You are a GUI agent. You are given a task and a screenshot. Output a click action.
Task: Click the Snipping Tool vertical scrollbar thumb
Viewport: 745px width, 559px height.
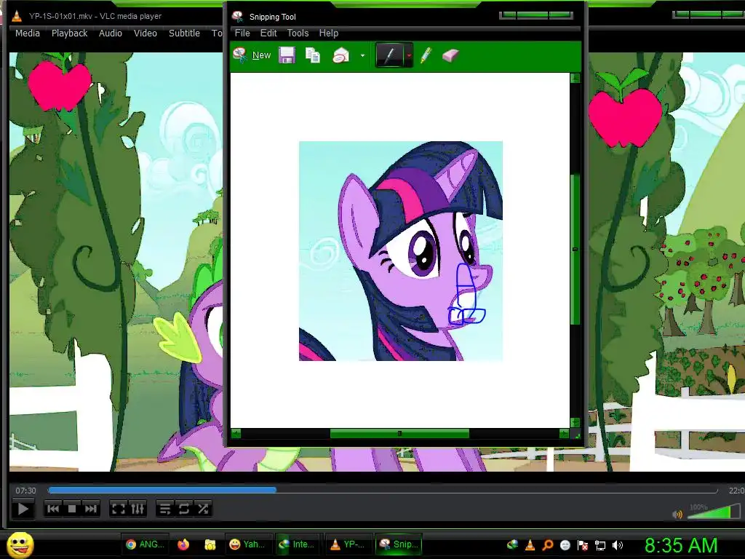pos(575,250)
